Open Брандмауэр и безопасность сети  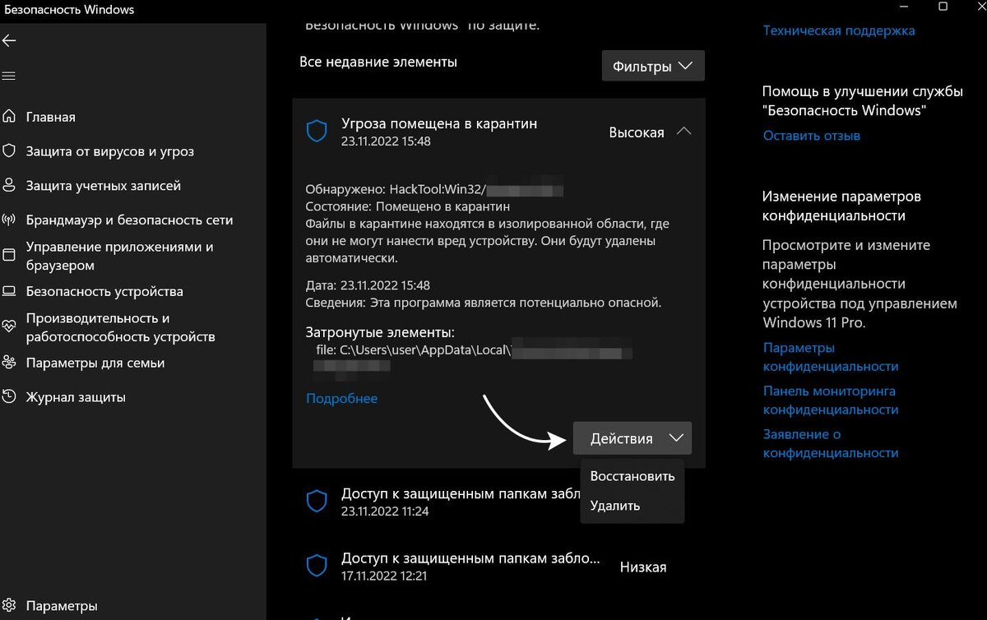(129, 220)
